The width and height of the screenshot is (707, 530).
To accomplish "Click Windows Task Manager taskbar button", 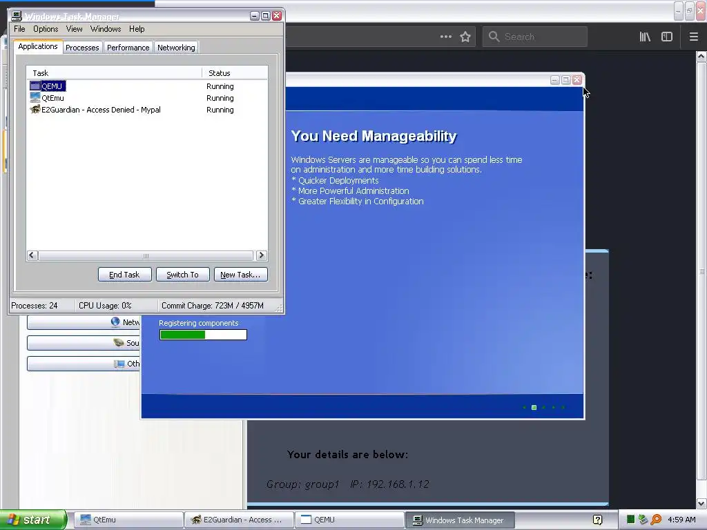I will pos(460,520).
